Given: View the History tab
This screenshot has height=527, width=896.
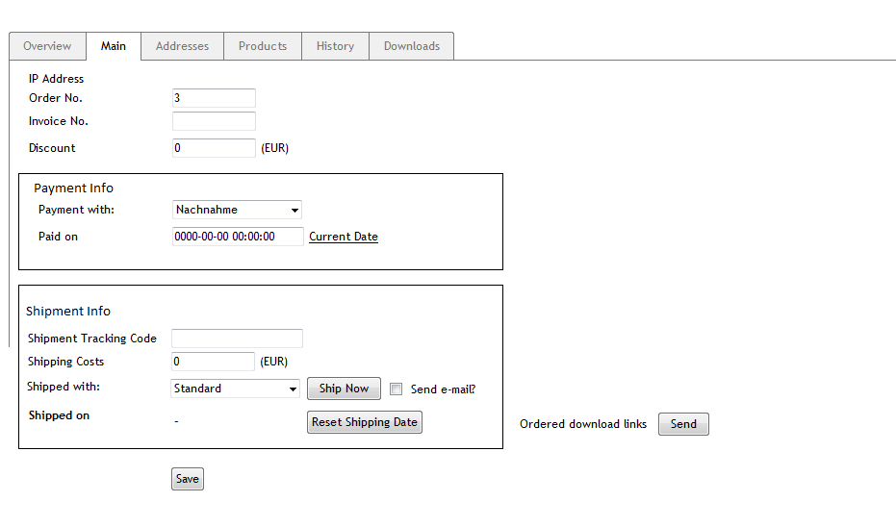Looking at the screenshot, I should click(335, 46).
